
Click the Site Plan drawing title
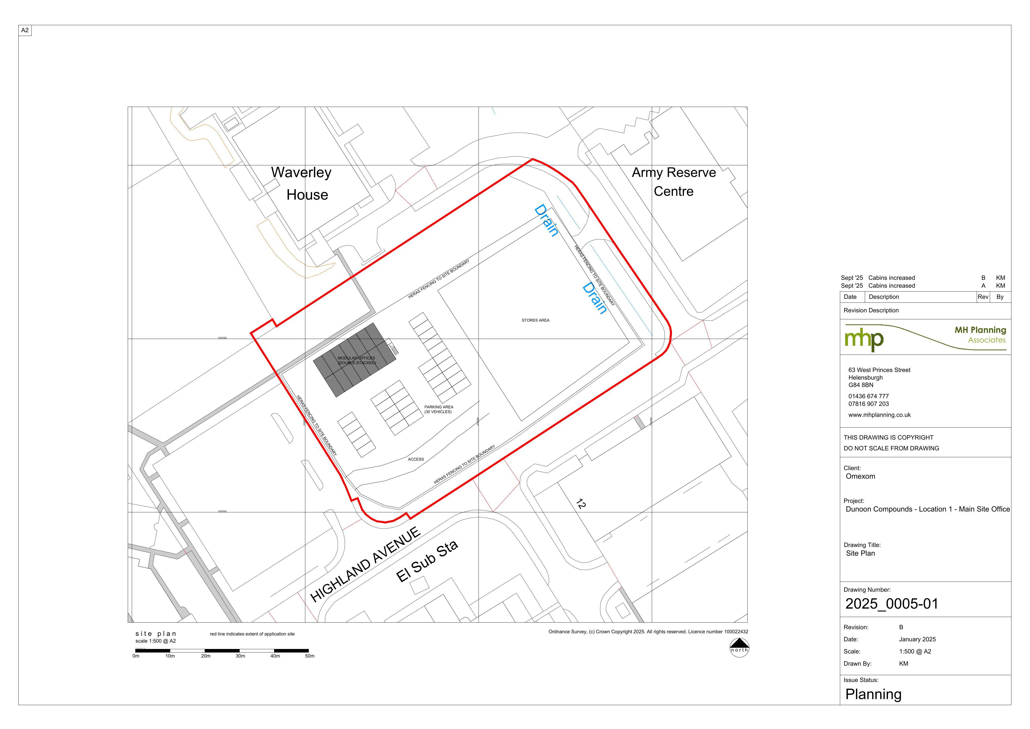click(x=861, y=554)
